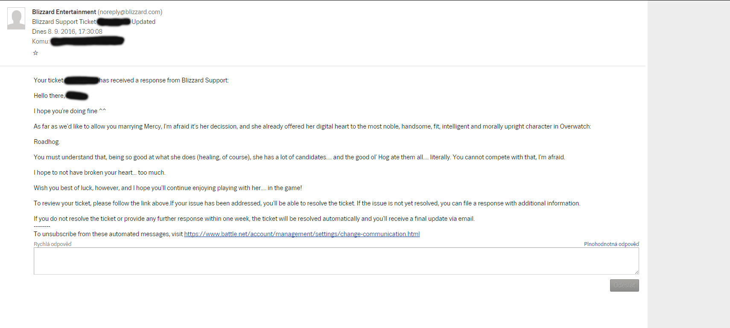Click the line 'I hope you're doing fine'
This screenshot has width=730, height=328.
(x=70, y=111)
